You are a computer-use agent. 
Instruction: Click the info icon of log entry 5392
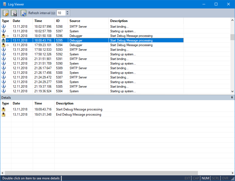[x=4, y=54]
